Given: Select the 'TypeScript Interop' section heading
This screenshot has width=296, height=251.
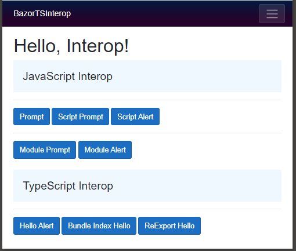Looking at the screenshot, I should [x=68, y=186].
